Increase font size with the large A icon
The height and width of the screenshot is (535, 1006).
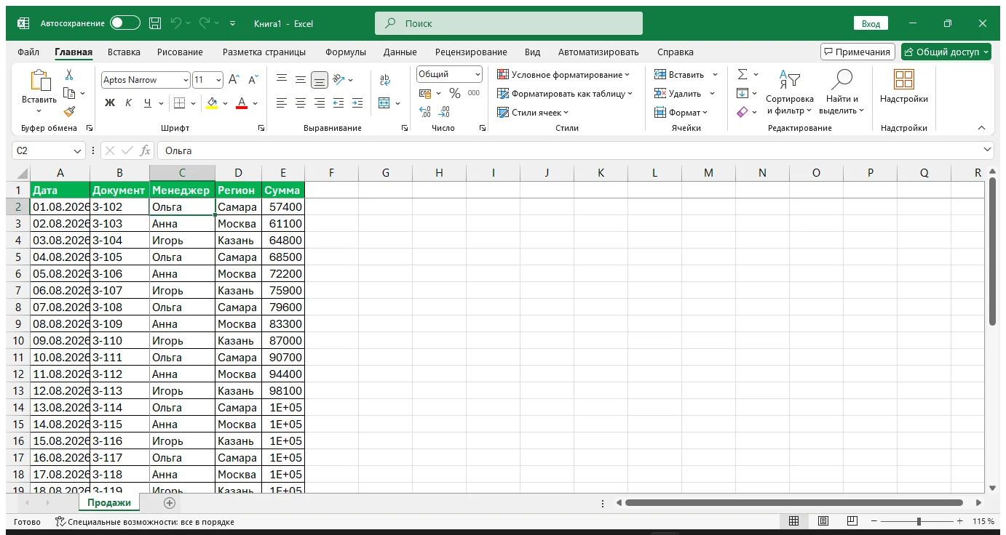click(x=234, y=80)
